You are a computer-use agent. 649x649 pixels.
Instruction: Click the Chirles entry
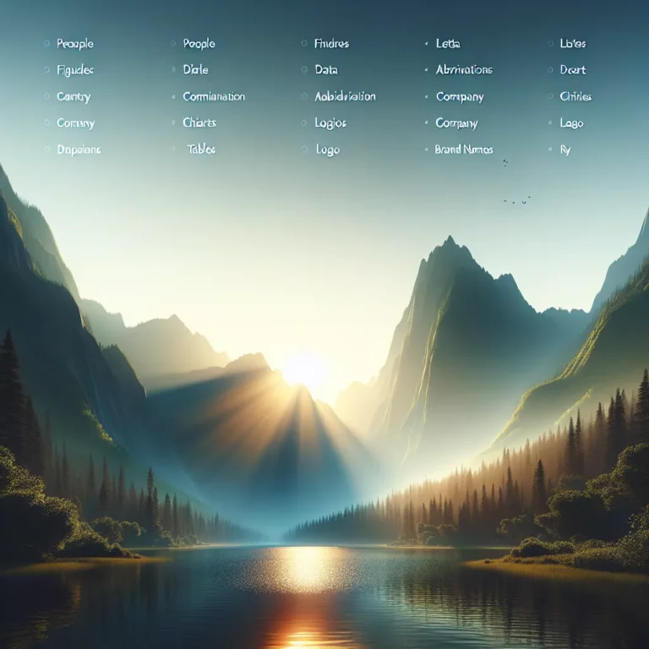pos(575,96)
